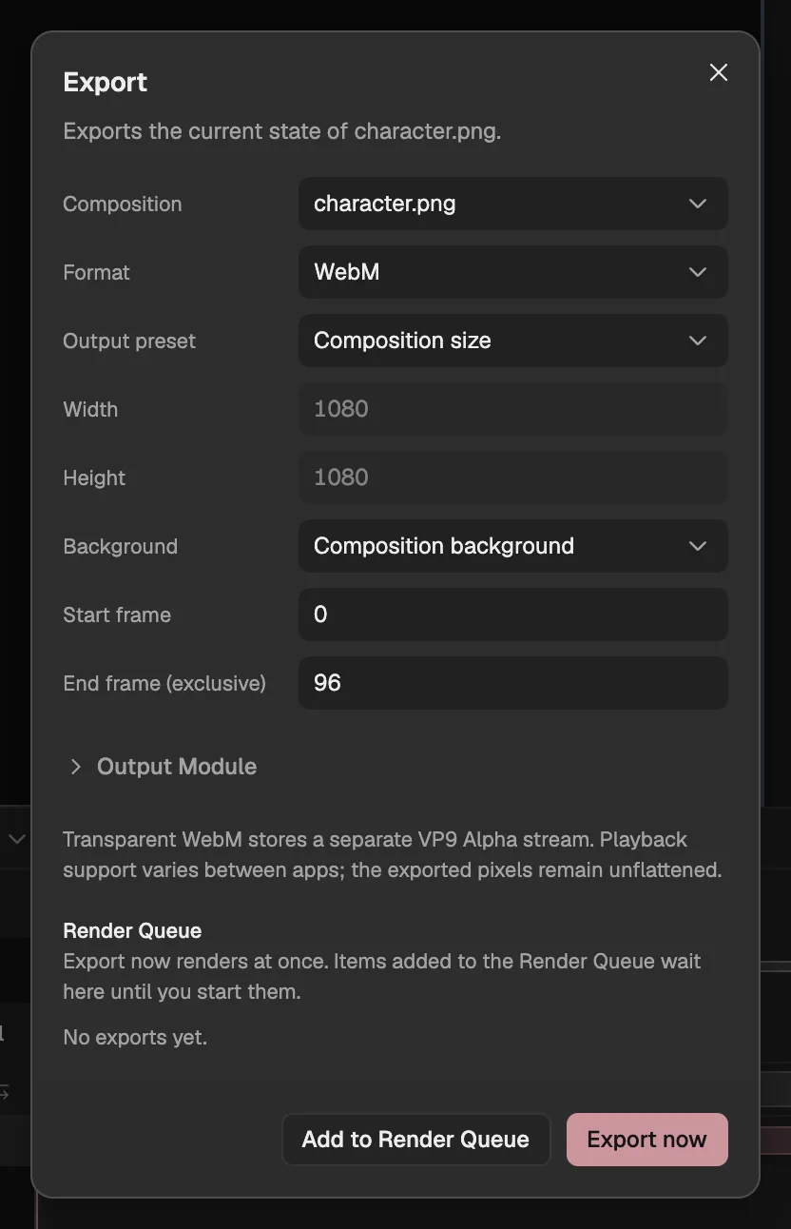Expand the Output Module section
This screenshot has height=1229, width=791.
point(162,767)
